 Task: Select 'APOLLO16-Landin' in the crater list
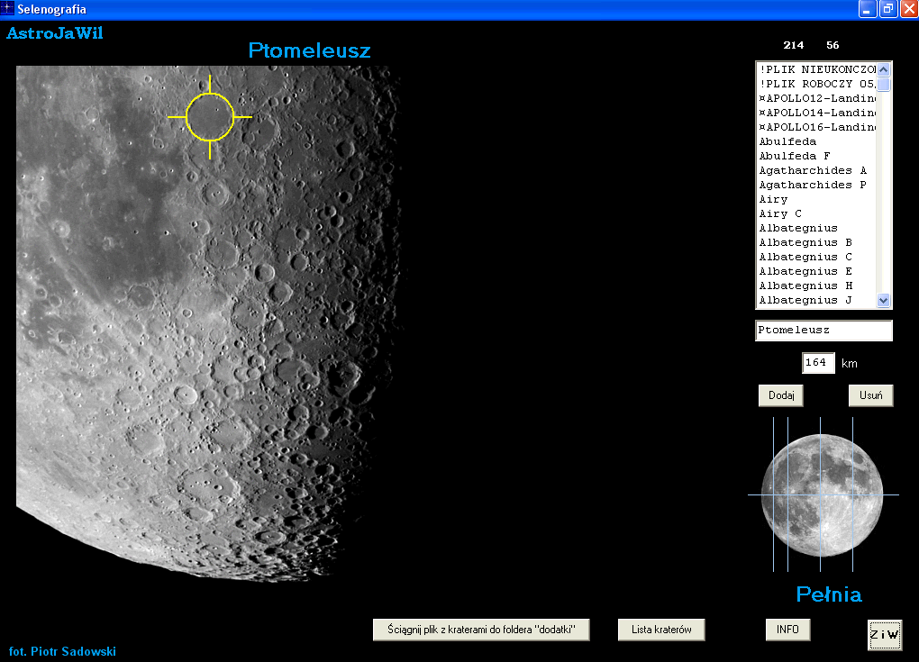point(817,127)
